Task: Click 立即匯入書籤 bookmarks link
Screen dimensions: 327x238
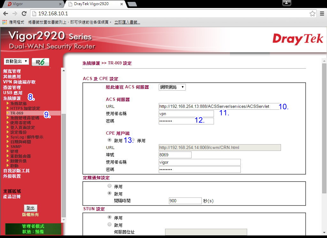Action: [x=127, y=22]
